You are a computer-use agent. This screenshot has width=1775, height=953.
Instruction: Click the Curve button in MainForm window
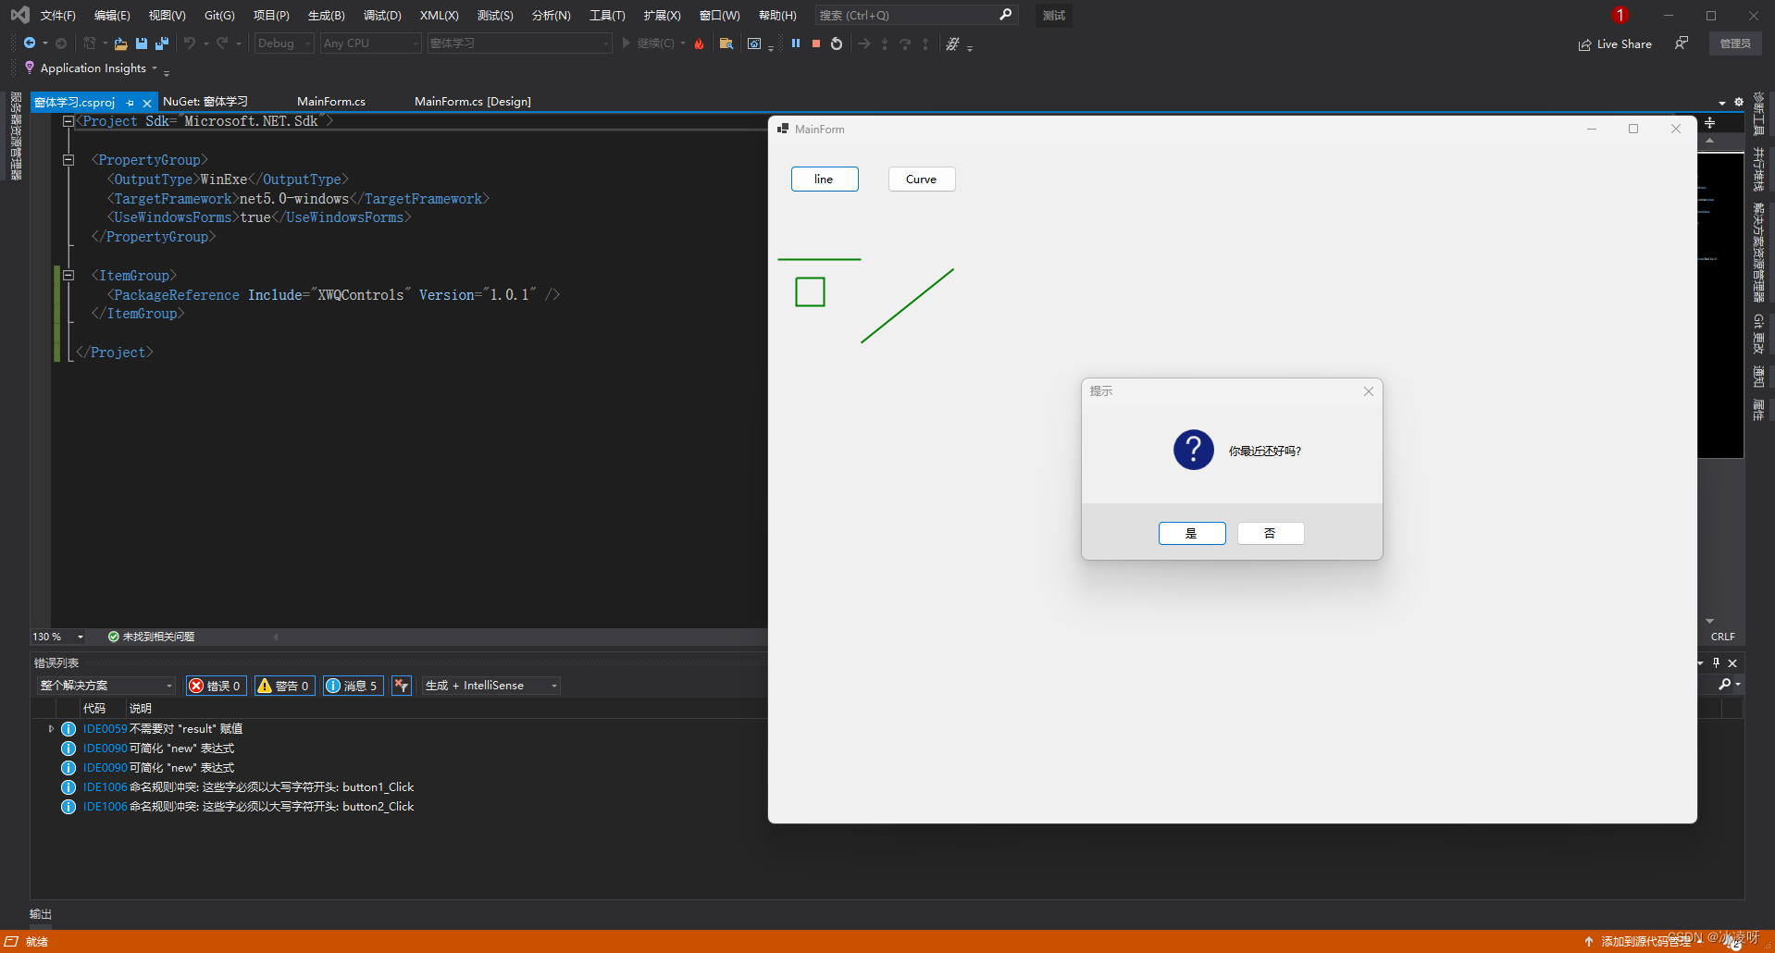click(x=921, y=179)
